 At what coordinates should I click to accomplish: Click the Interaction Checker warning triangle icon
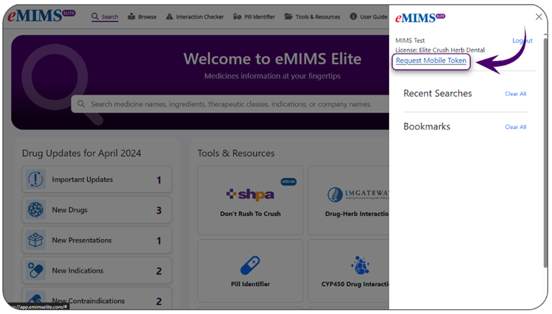point(169,16)
